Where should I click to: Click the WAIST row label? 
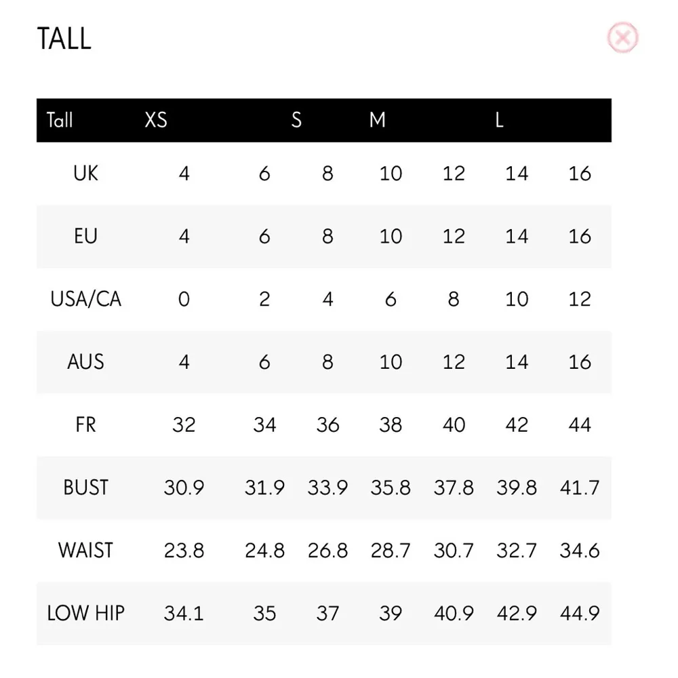pos(86,550)
